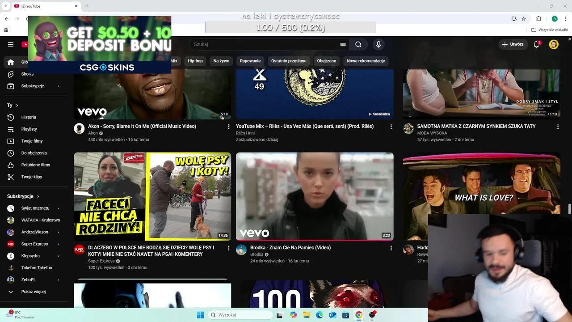Open Copilot from the taskbar

293,315
